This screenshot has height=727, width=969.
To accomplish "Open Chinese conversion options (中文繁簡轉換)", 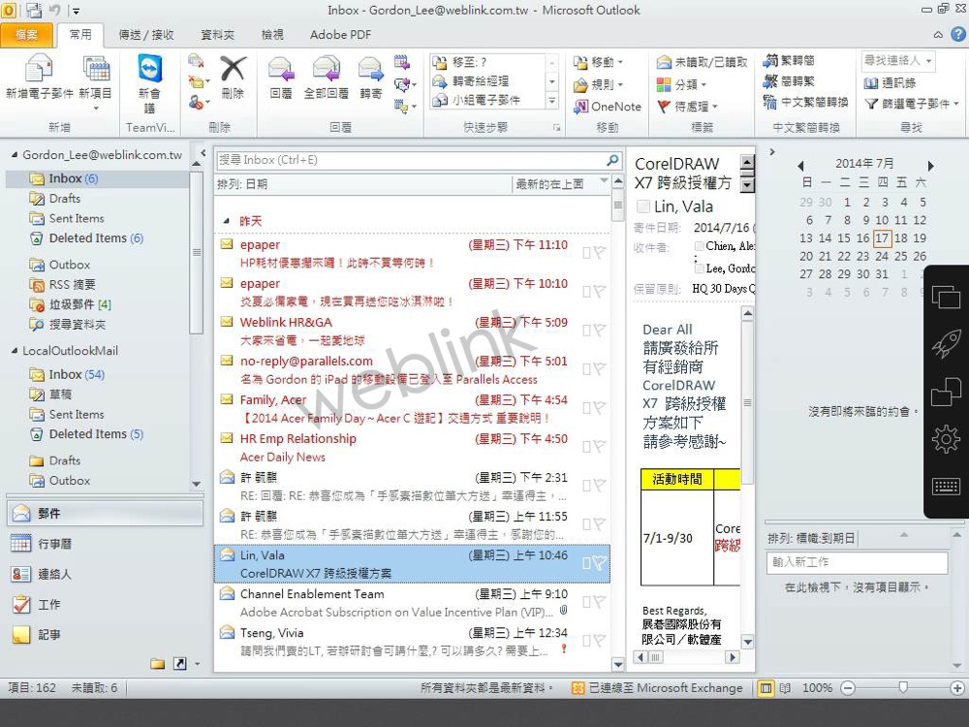I will [x=806, y=102].
